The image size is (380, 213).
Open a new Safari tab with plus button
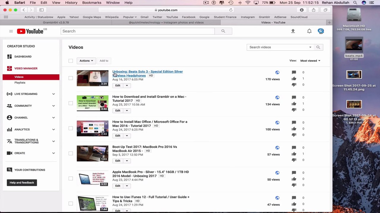point(329,22)
